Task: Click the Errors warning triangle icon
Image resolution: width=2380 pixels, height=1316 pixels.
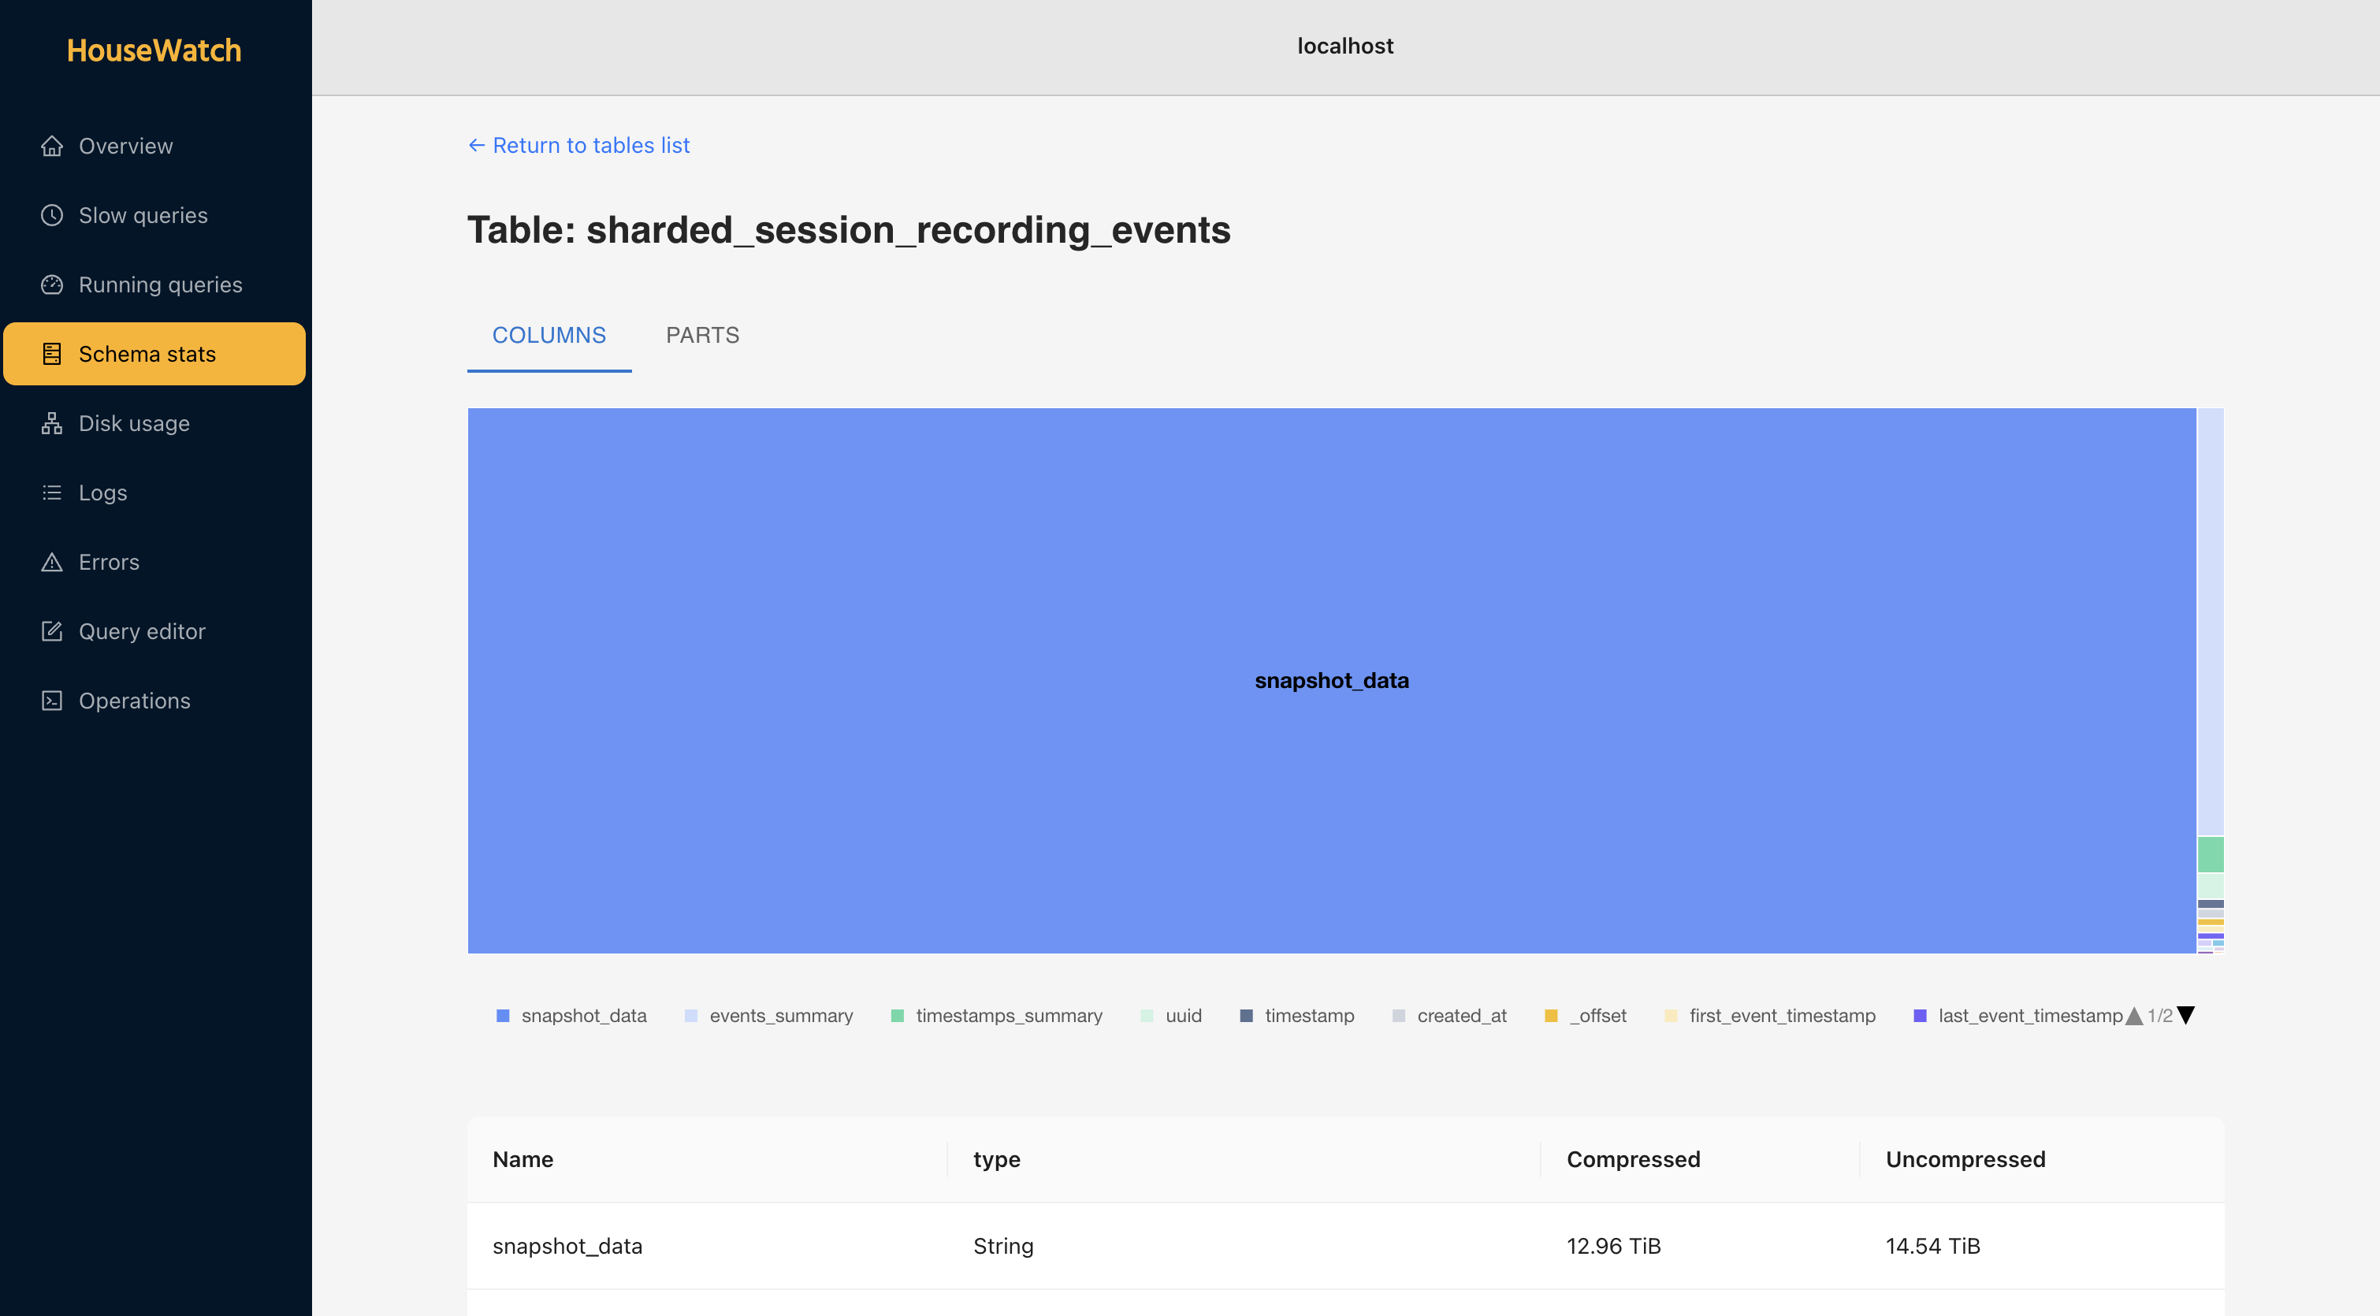Action: coord(52,562)
